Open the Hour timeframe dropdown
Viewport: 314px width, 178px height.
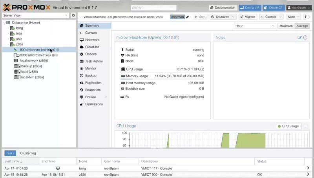point(255,26)
